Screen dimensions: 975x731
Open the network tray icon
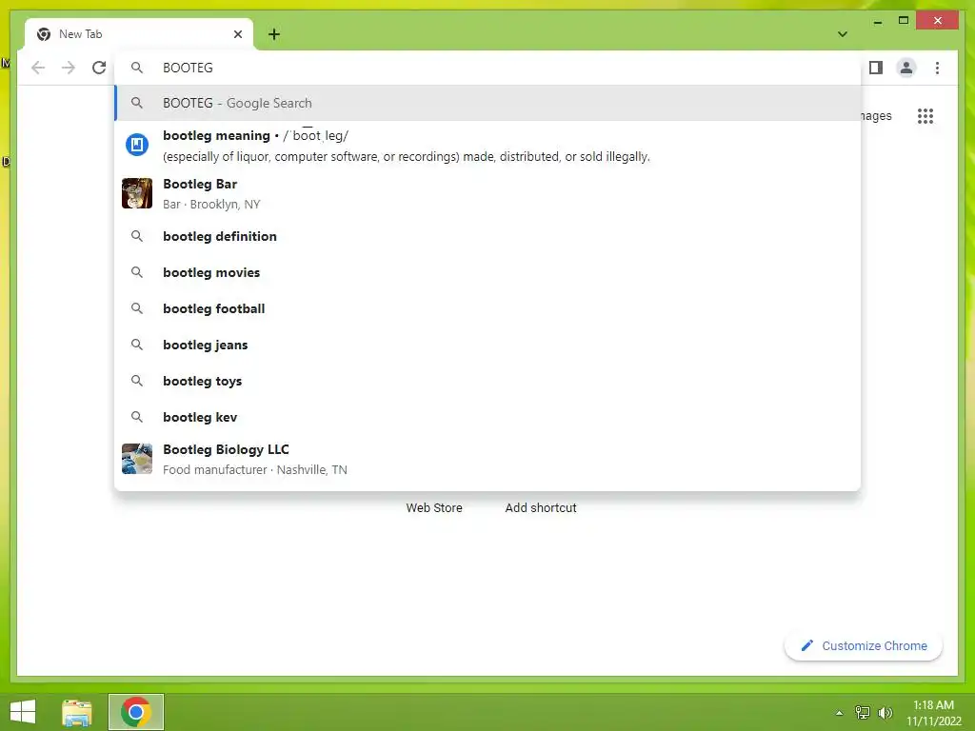tap(863, 713)
